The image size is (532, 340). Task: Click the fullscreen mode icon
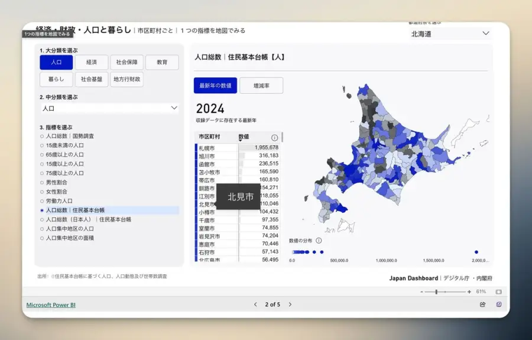pyautogui.click(x=499, y=305)
